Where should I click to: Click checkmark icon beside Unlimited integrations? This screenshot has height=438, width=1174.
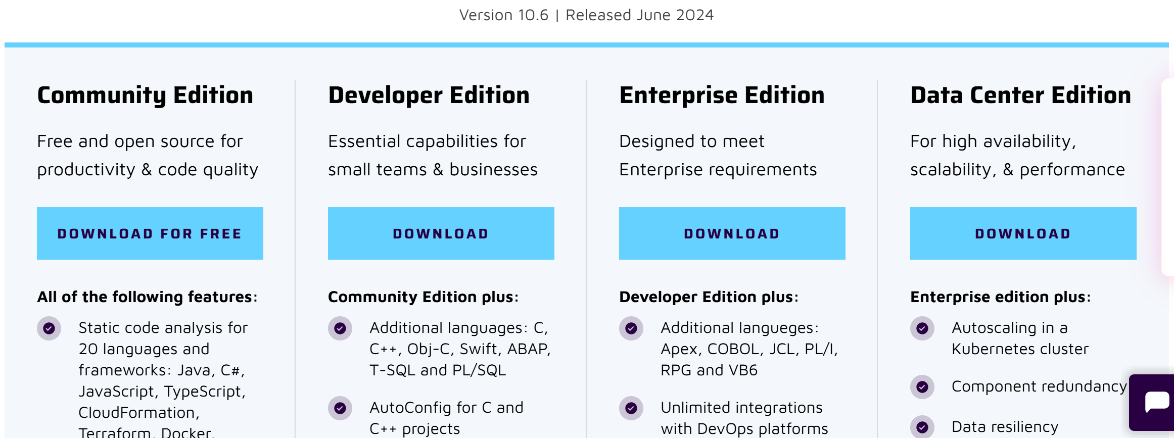click(x=631, y=408)
